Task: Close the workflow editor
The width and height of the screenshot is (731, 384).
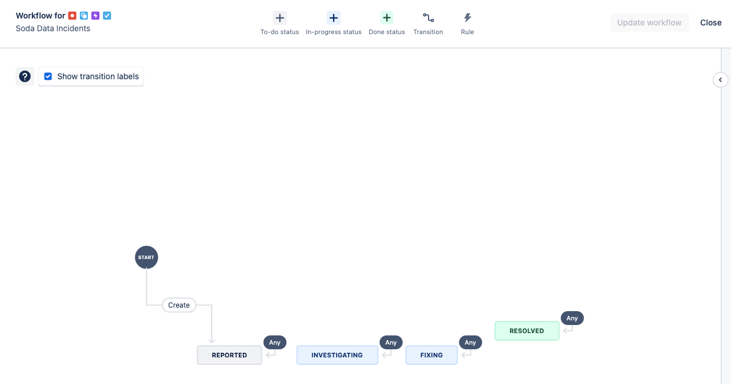Action: click(711, 23)
